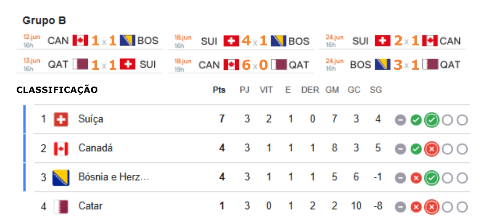Click Canadá's flag icon in standings table
This screenshot has height=222, width=486.
pyautogui.click(x=61, y=148)
